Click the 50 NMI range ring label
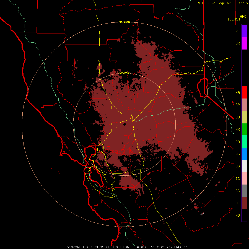 (x=124, y=73)
